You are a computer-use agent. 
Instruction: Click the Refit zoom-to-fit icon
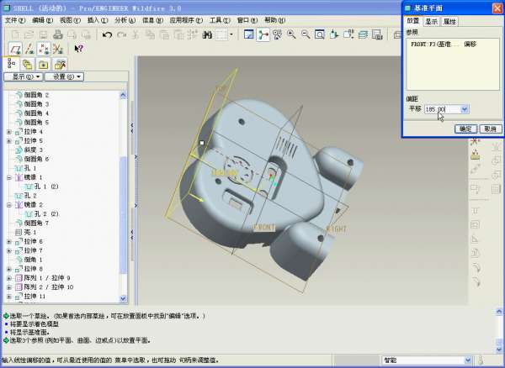tap(320, 34)
